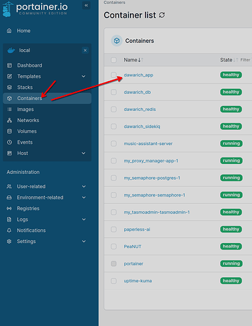Screen dimensions: 252x326
Task: Click the Host icon in the sidebar
Action: (x=9, y=154)
